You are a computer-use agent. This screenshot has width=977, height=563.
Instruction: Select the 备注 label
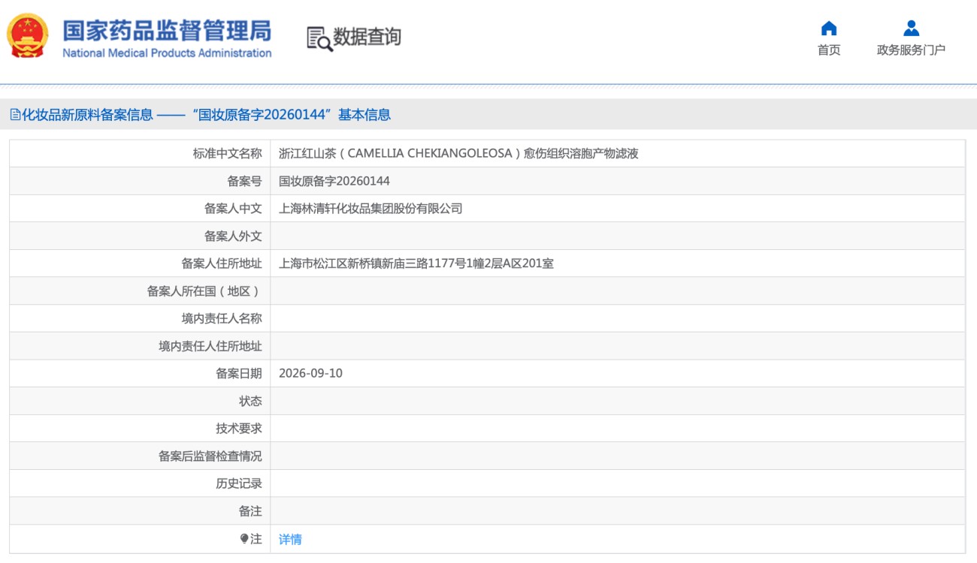point(251,511)
